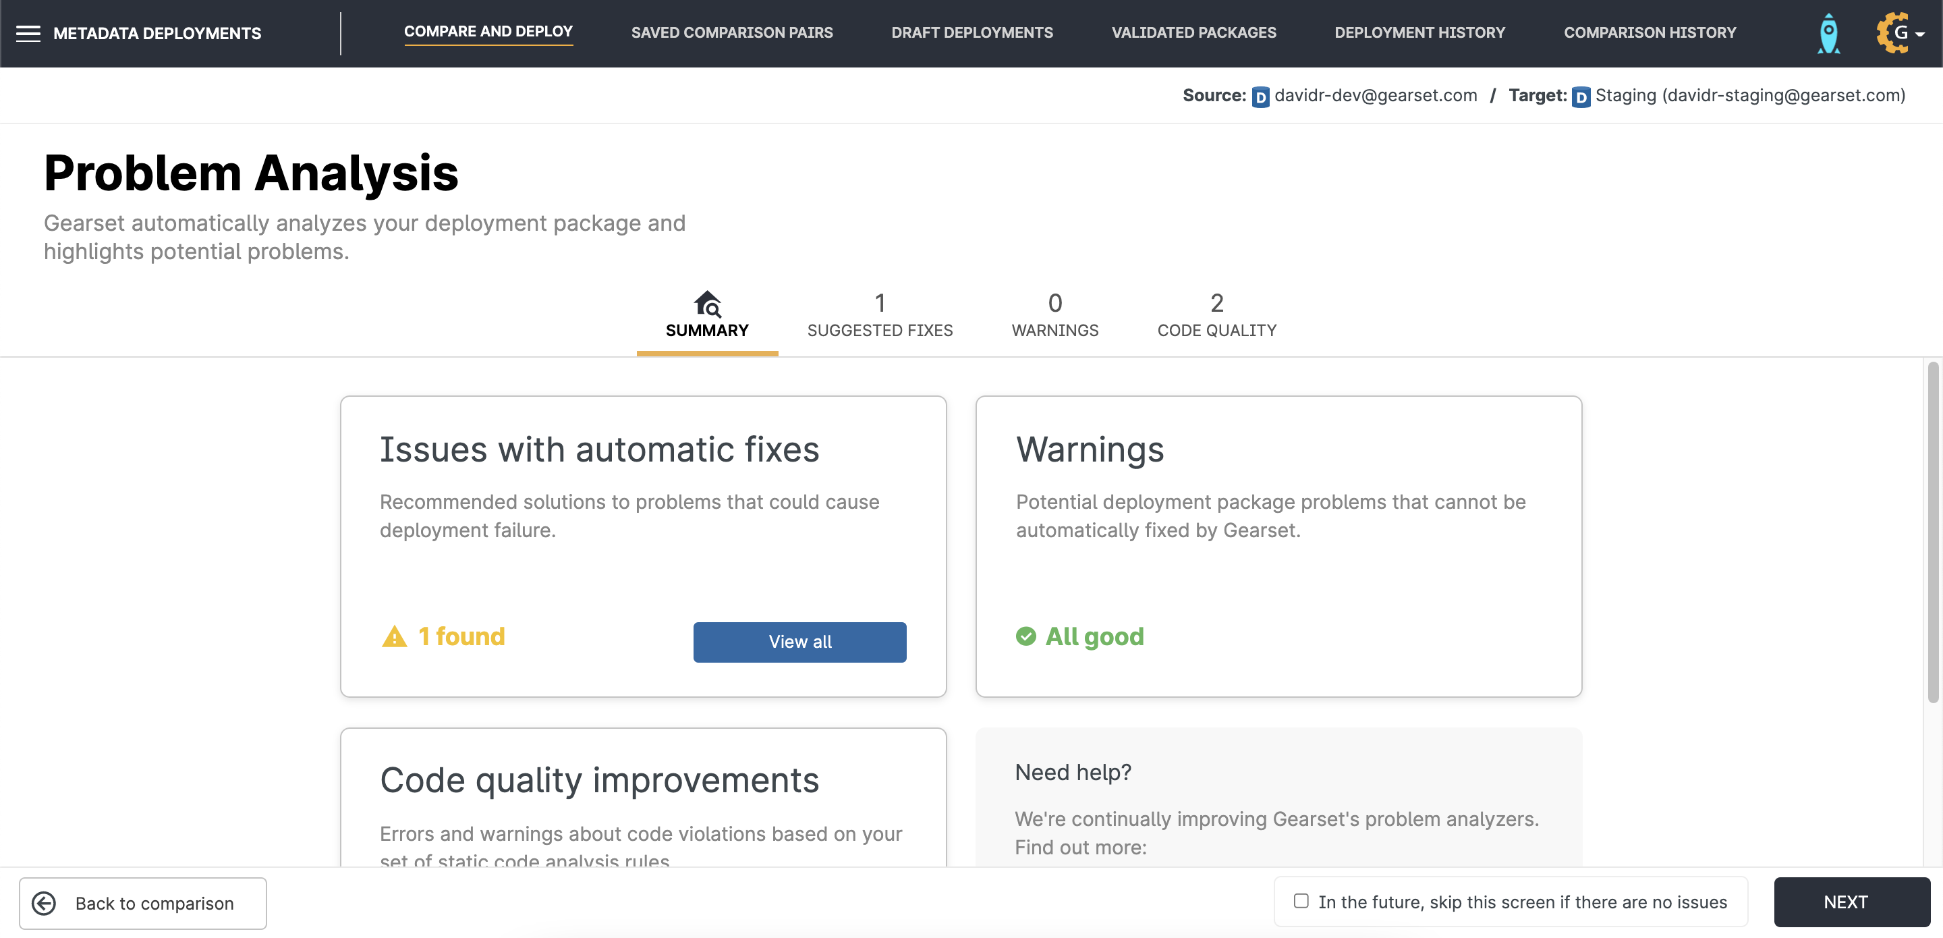Click the target org D badge icon
Image resolution: width=1943 pixels, height=938 pixels.
coord(1581,96)
